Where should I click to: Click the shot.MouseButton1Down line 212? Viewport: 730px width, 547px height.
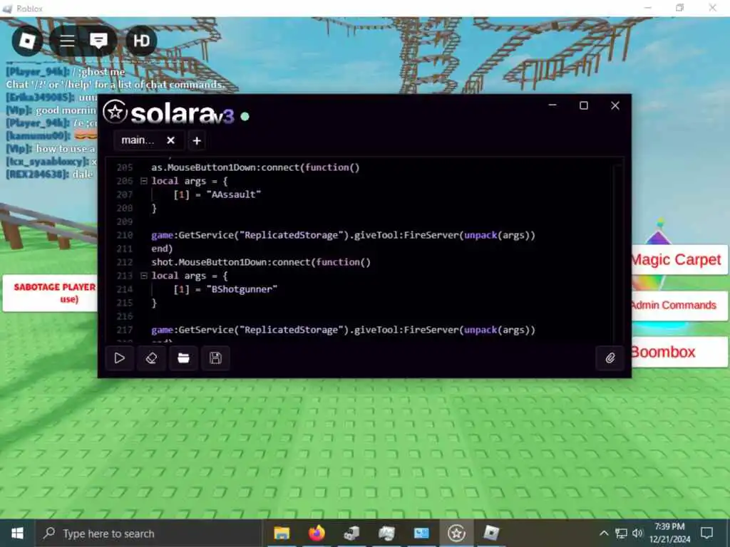[x=261, y=262]
